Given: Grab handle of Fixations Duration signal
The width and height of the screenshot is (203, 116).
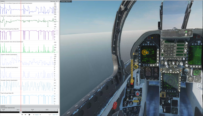Looking at the screenshot, I should coord(0,55).
